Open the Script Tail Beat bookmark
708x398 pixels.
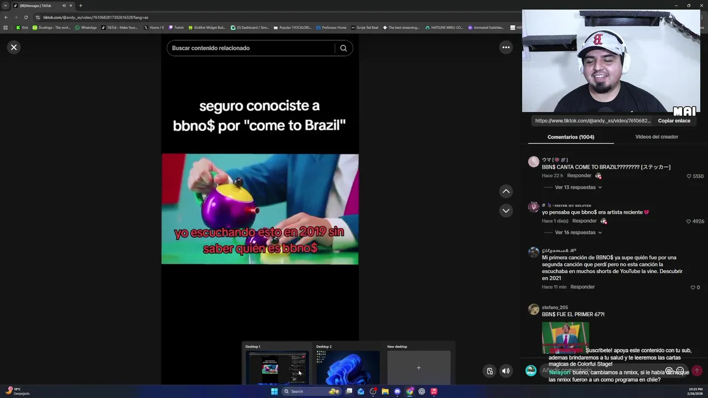coord(365,28)
